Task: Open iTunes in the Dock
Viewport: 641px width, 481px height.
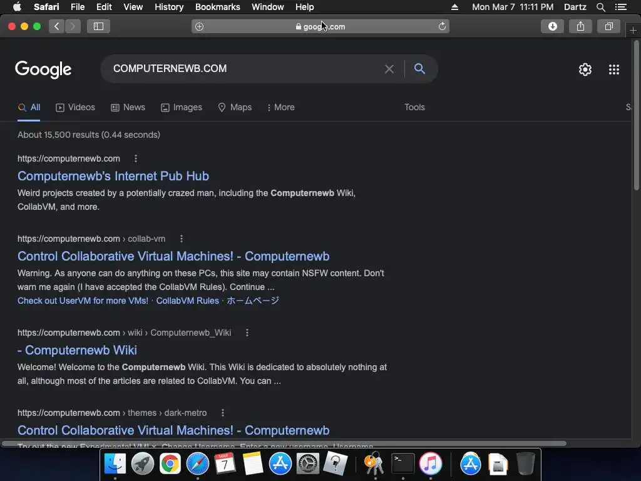Action: pos(431,463)
